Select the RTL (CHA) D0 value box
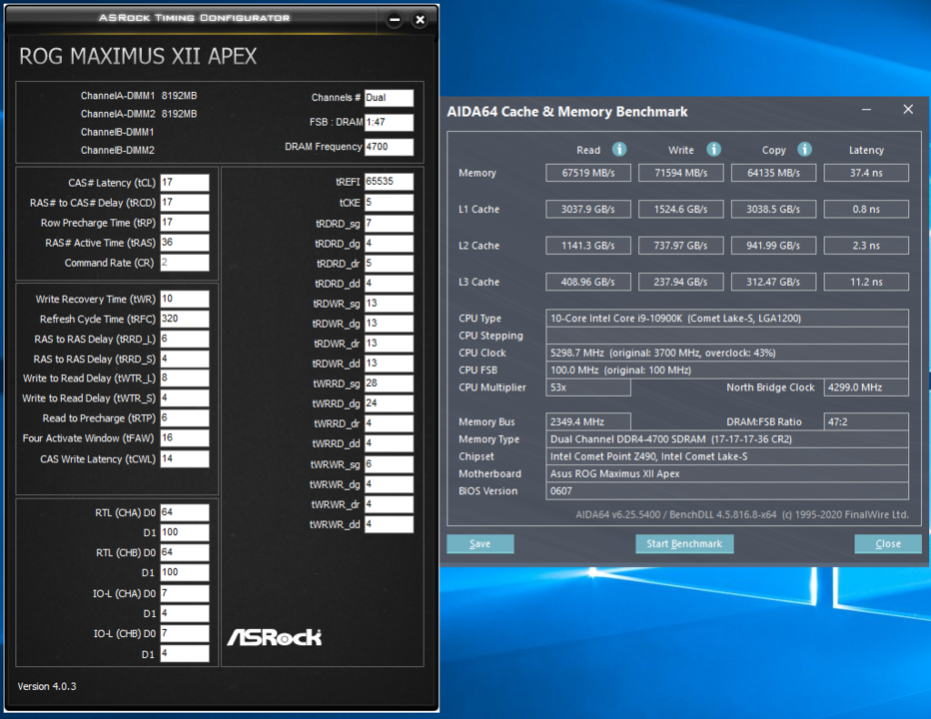The image size is (931, 719). pyautogui.click(x=184, y=512)
